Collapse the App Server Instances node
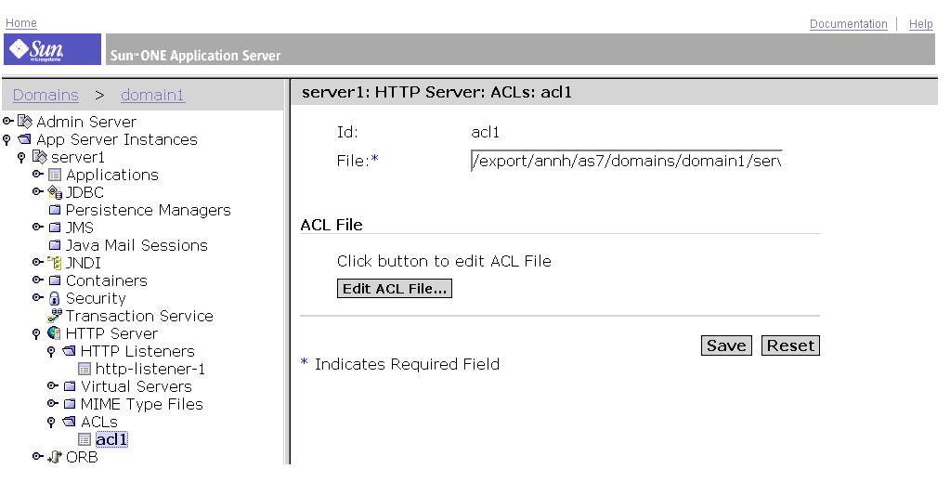Screen dimensions: 950x482 tap(7, 140)
